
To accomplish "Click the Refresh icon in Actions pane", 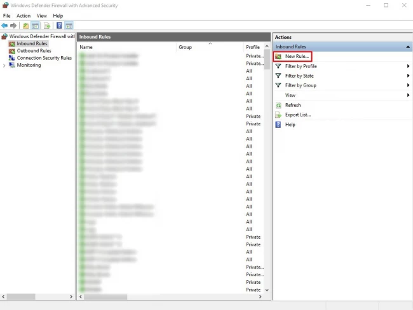I will [x=278, y=105].
